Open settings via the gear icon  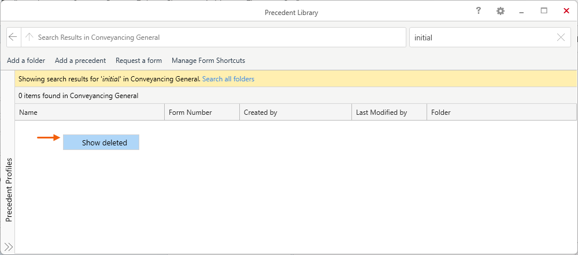[x=500, y=12]
